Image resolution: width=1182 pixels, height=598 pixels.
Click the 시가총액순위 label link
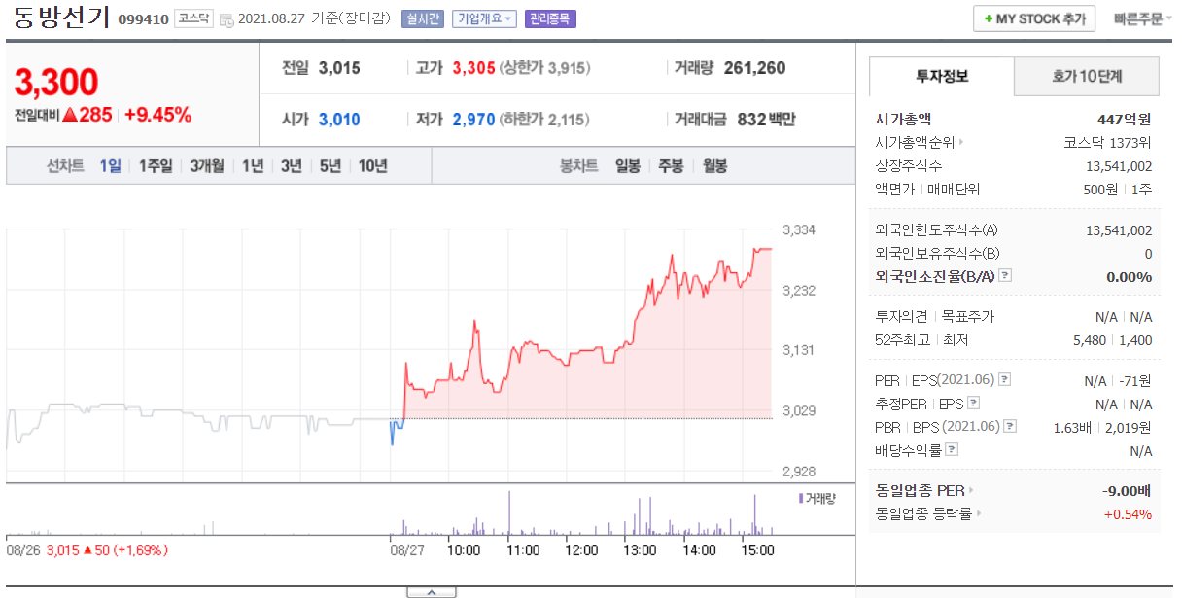coord(916,143)
